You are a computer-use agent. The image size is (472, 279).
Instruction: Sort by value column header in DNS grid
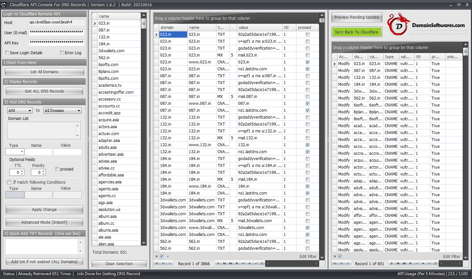(260, 28)
